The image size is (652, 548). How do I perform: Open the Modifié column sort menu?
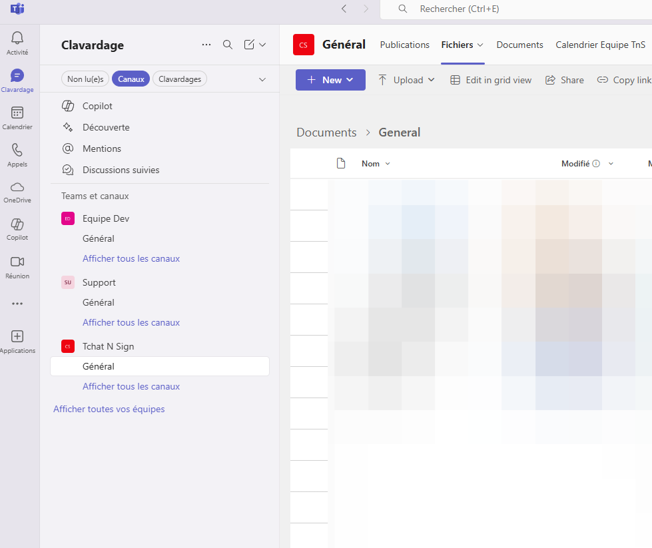[611, 163]
